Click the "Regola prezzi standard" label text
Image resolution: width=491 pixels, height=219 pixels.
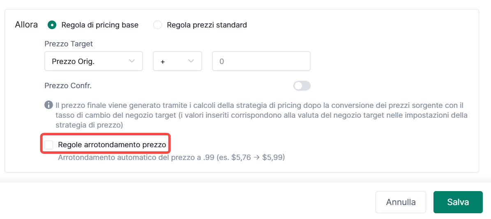coord(207,25)
